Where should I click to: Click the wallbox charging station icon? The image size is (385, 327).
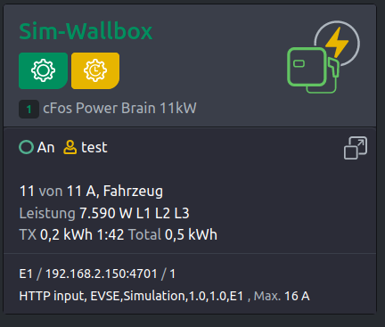click(324, 57)
